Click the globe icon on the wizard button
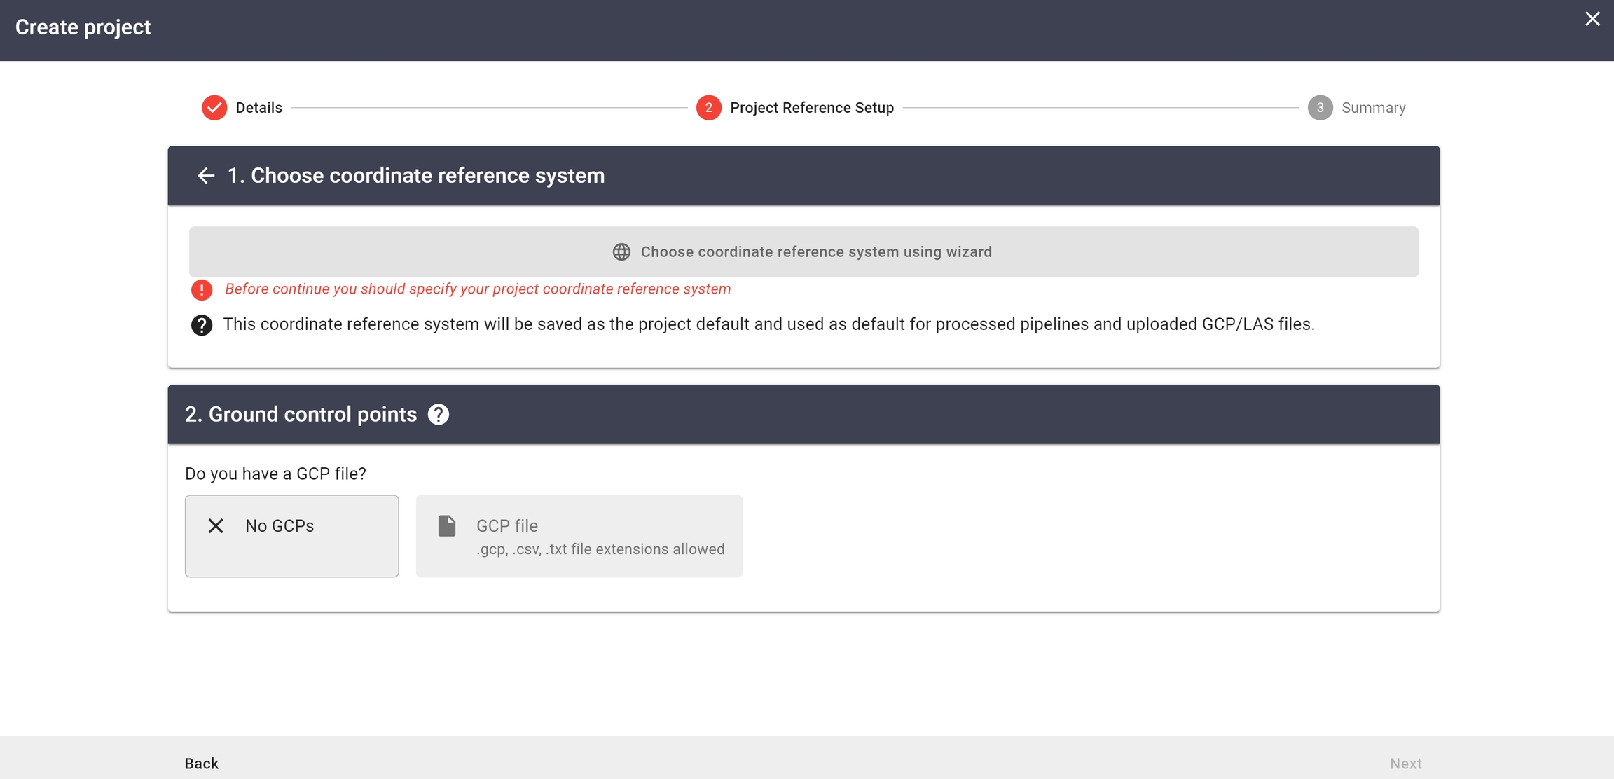The width and height of the screenshot is (1614, 779). pyautogui.click(x=621, y=252)
